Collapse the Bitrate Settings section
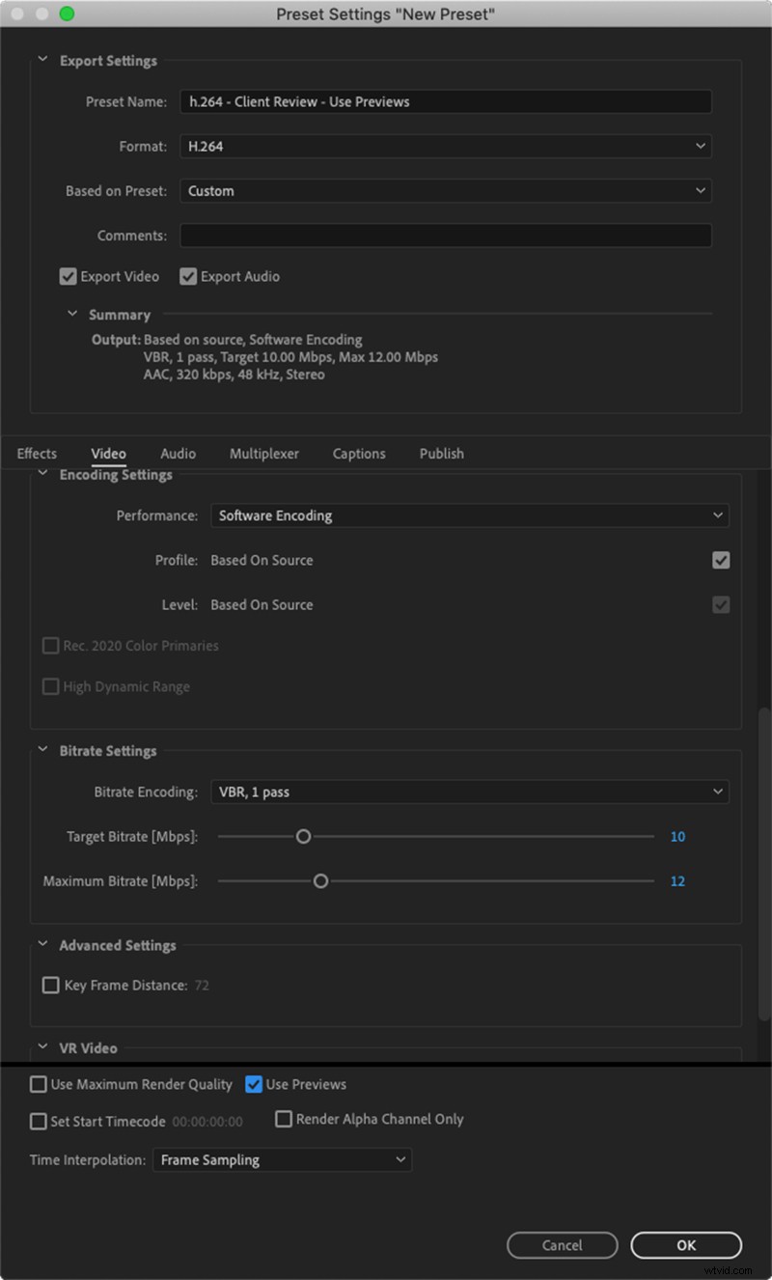 pos(41,750)
